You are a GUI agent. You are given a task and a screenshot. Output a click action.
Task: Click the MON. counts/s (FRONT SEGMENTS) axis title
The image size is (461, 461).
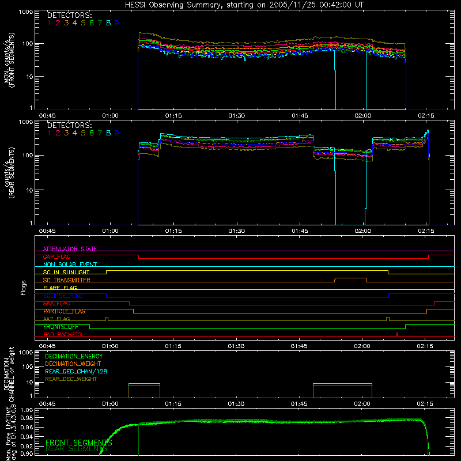click(x=9, y=61)
